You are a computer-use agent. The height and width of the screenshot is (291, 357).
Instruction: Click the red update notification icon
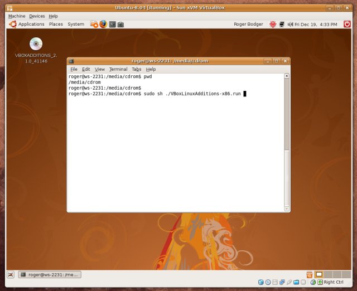click(273, 24)
